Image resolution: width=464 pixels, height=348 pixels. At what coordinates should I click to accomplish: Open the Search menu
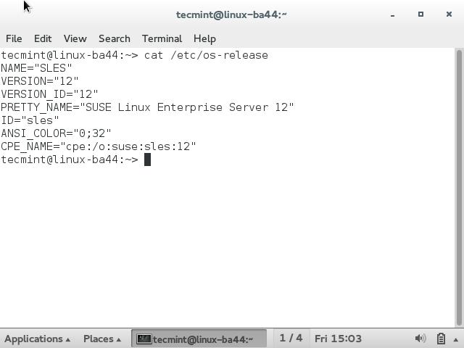115,38
